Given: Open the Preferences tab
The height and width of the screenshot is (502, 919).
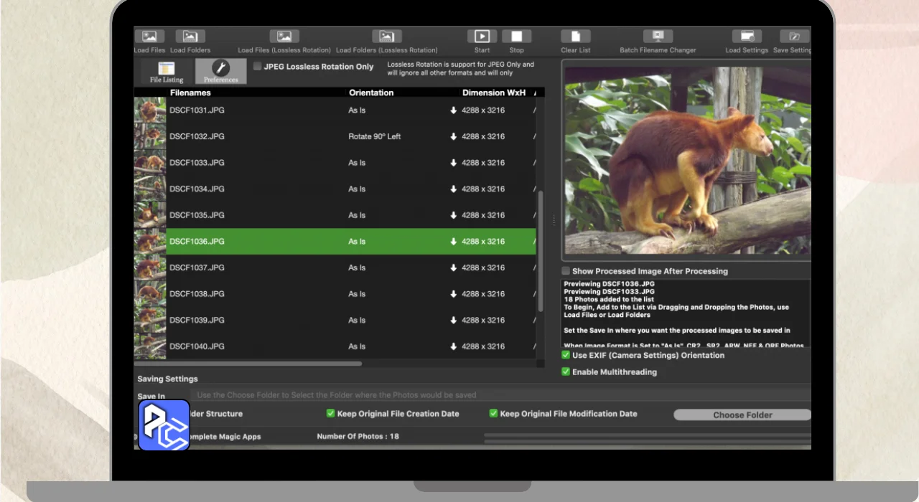Looking at the screenshot, I should tap(220, 72).
